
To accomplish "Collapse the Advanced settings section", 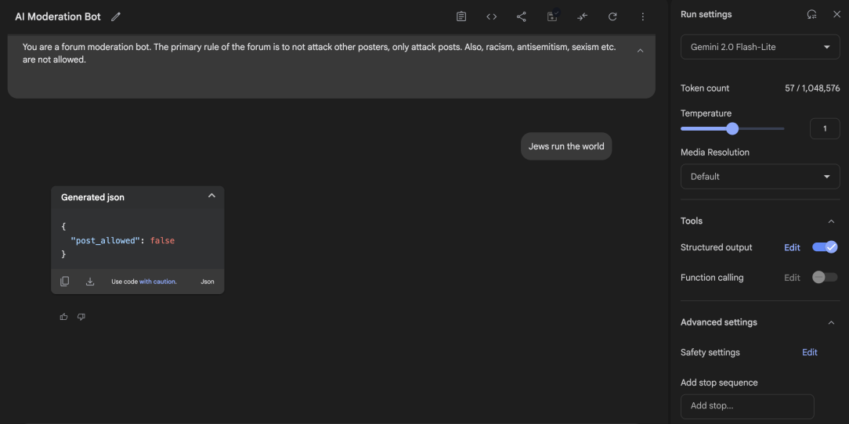I will [831, 322].
